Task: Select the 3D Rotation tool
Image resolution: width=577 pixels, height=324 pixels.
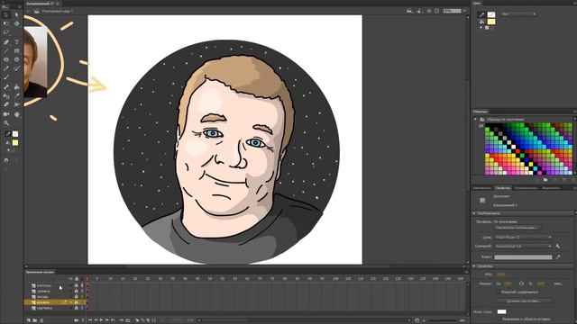Action: [16, 23]
